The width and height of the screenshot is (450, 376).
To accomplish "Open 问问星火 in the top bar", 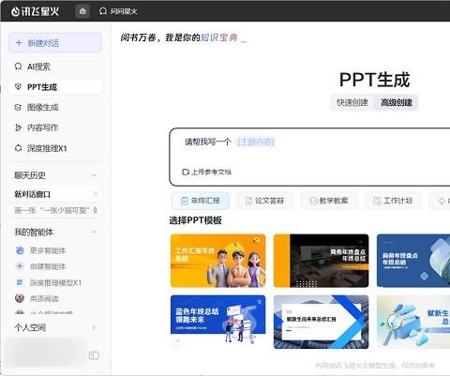I will coord(118,11).
